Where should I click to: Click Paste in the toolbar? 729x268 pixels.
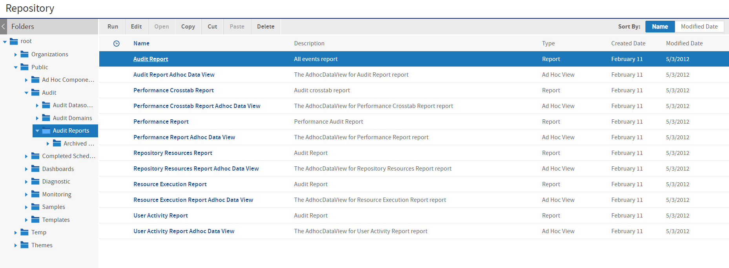click(237, 27)
